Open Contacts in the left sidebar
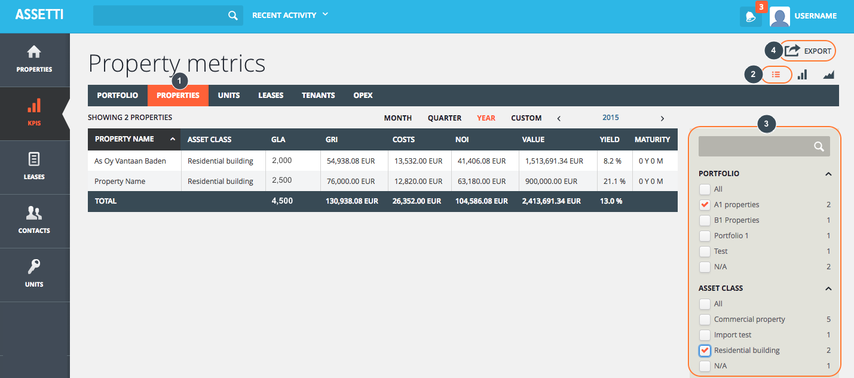 click(35, 220)
